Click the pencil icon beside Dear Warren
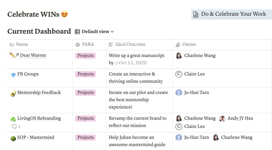 [x=12, y=55]
